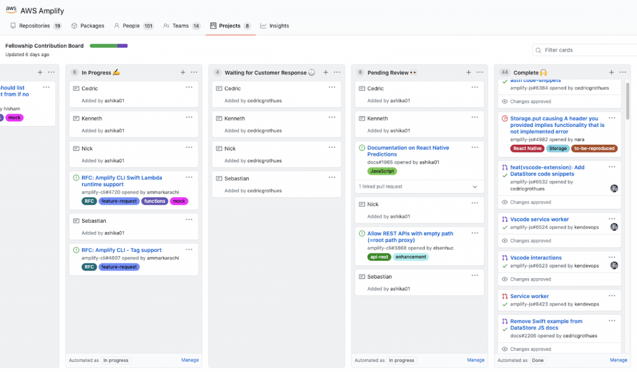Open Pending Review column options menu

pos(480,72)
